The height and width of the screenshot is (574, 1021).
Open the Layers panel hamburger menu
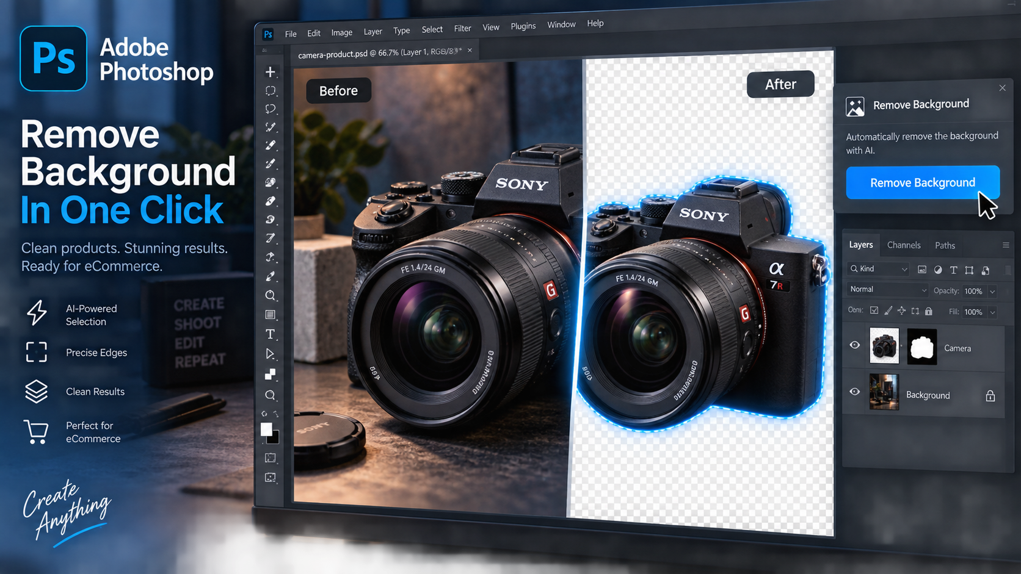(1006, 245)
